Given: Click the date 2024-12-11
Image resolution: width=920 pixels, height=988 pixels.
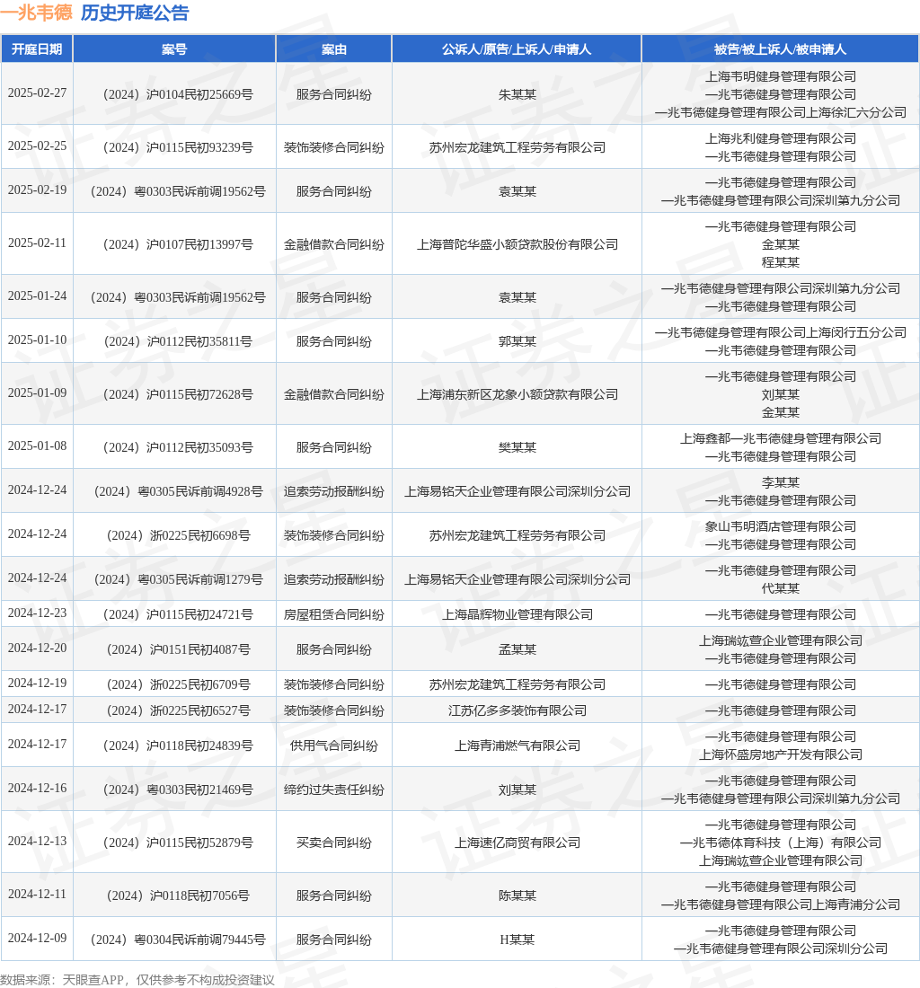Looking at the screenshot, I should pos(37,895).
